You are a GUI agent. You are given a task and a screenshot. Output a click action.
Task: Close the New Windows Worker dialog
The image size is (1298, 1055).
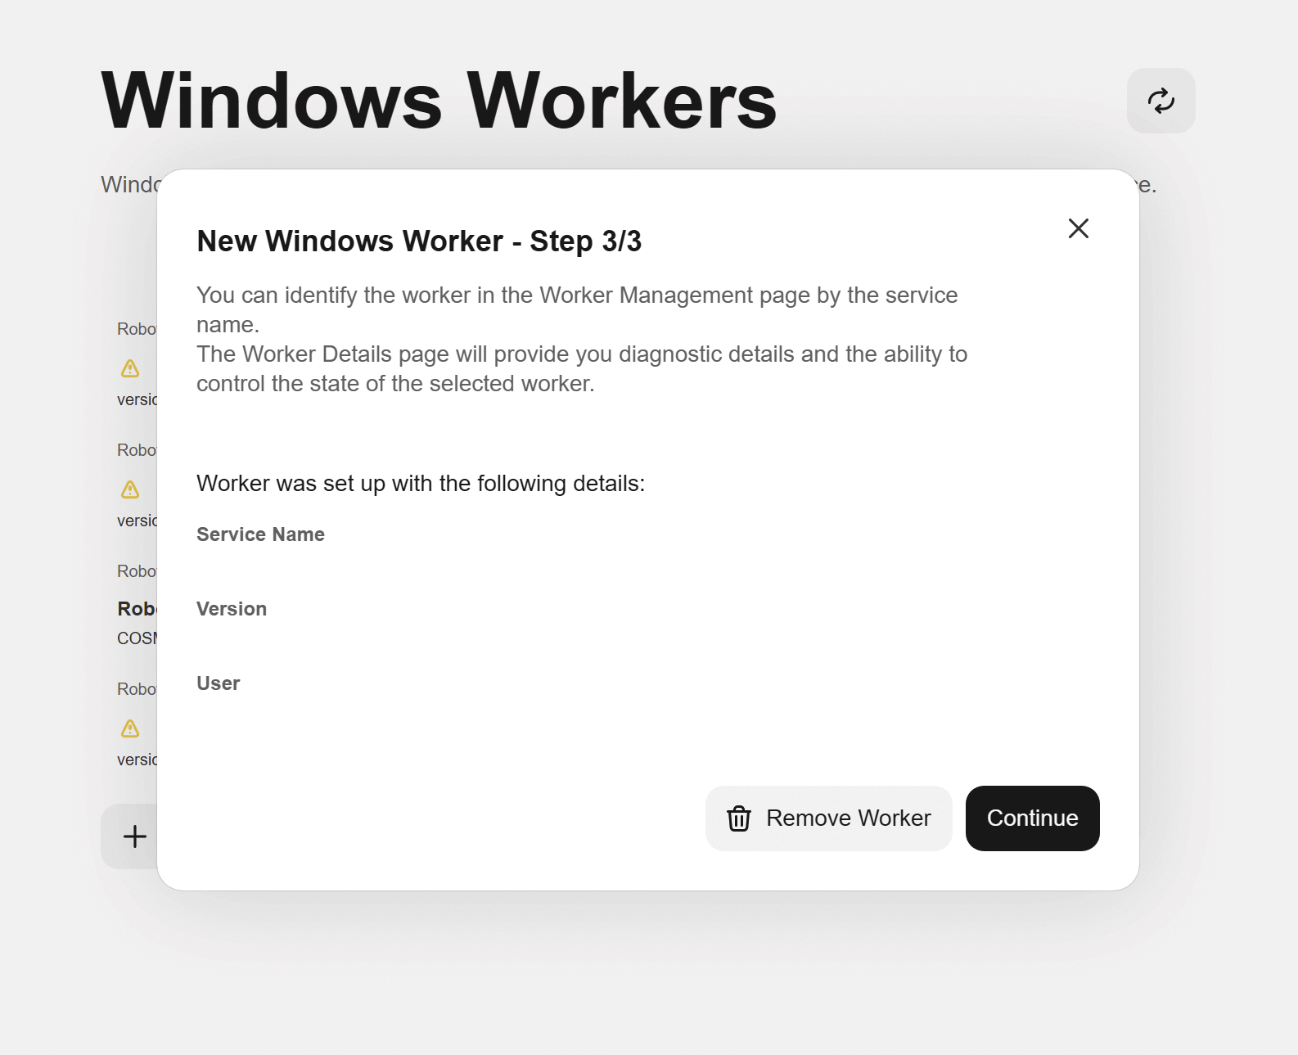tap(1079, 228)
